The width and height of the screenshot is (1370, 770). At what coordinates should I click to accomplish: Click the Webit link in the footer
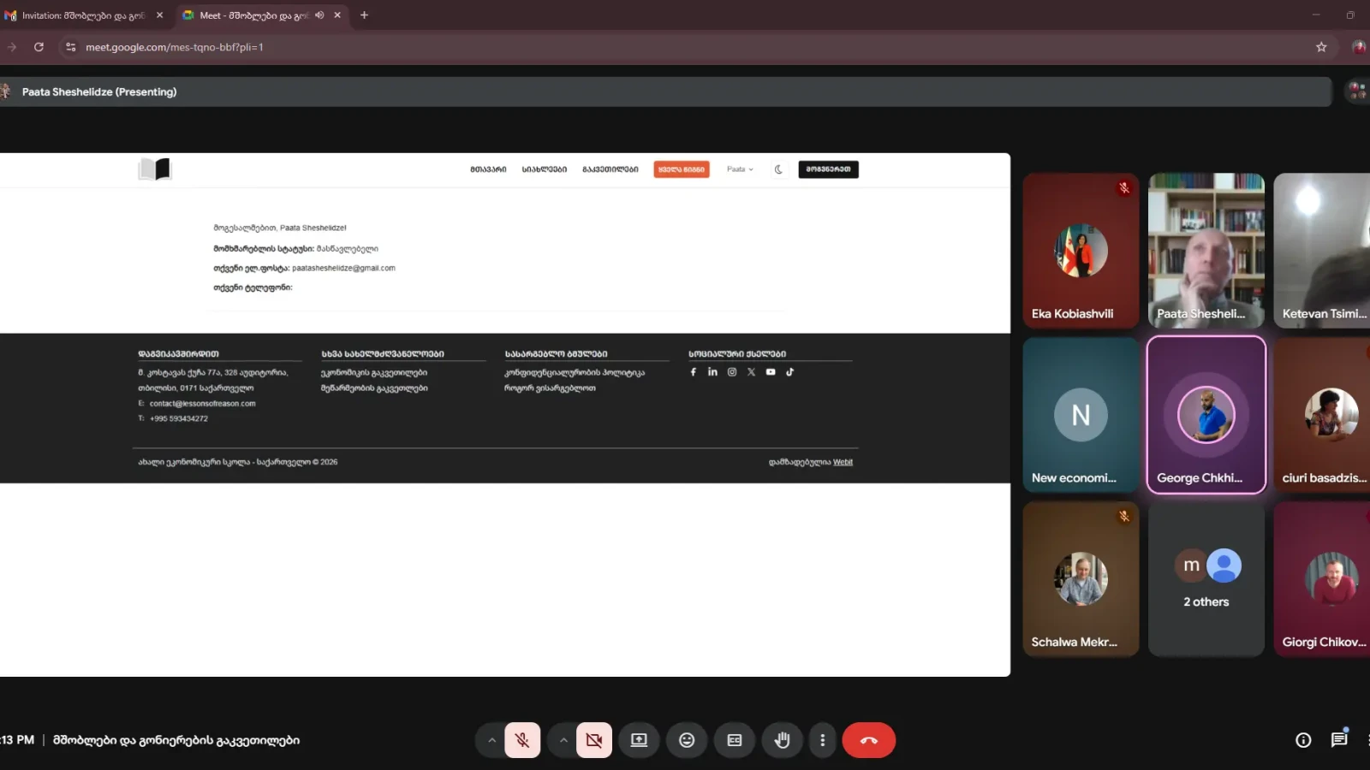(x=843, y=462)
